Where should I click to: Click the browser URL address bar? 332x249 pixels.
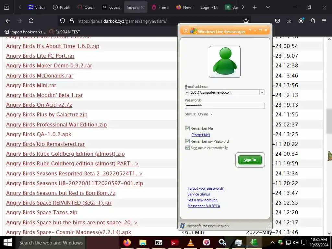pos(155,21)
